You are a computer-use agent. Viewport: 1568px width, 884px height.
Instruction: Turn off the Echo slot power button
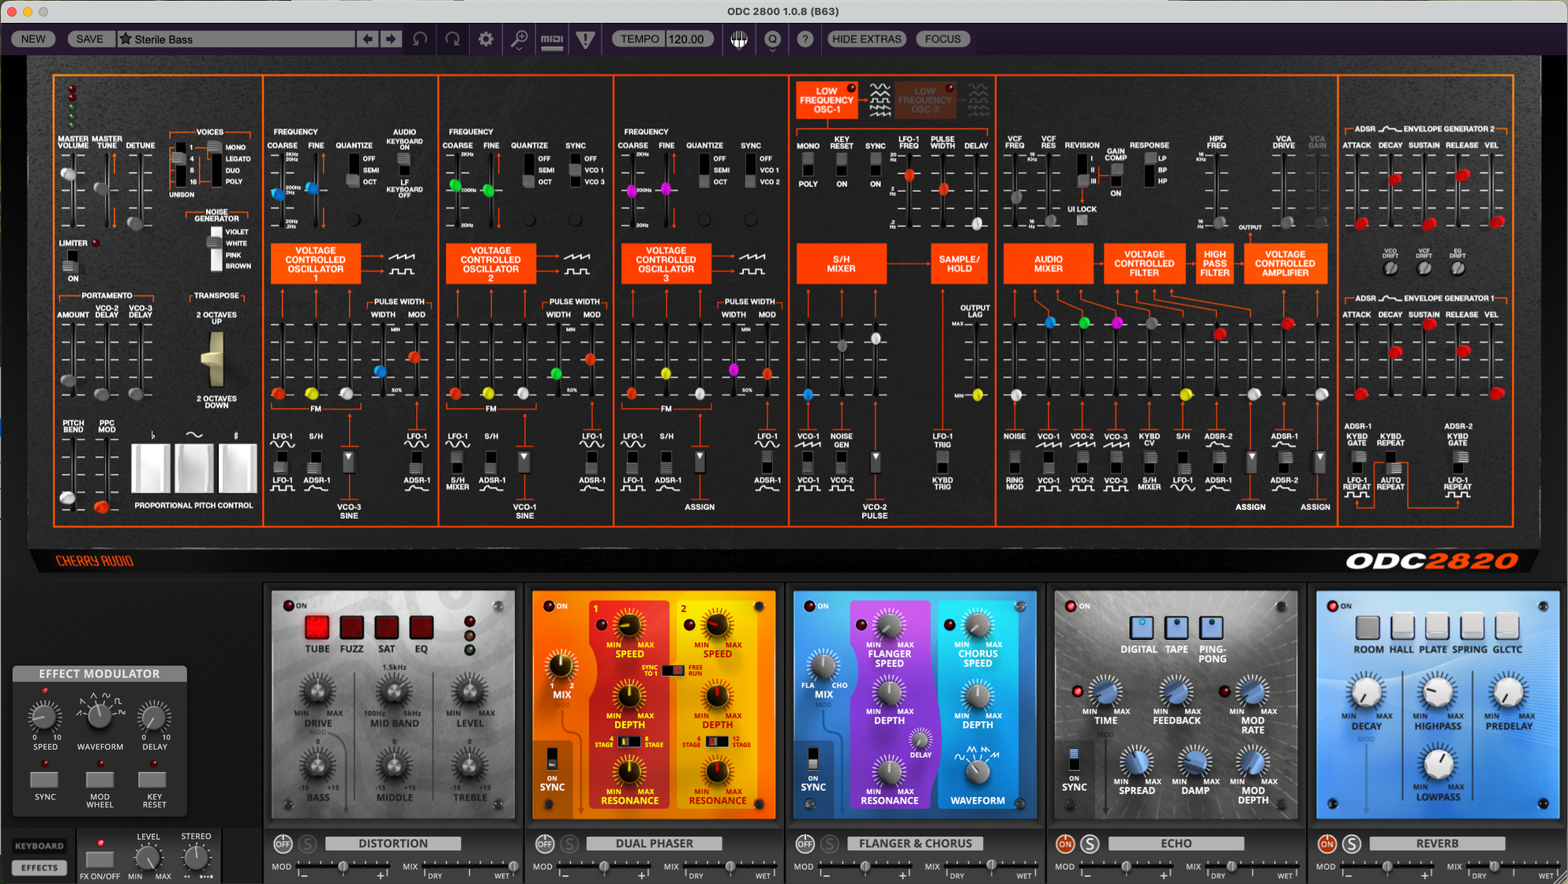click(x=1065, y=844)
